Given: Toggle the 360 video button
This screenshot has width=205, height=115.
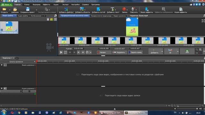Looking at the screenshot, I should 187,51.
